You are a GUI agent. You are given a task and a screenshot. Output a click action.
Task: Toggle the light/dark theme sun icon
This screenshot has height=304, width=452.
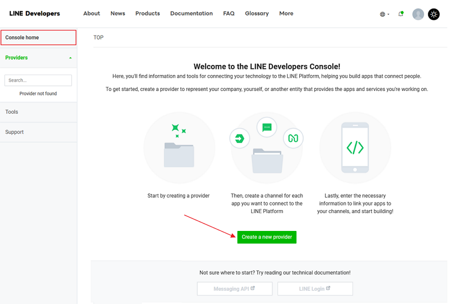[434, 14]
